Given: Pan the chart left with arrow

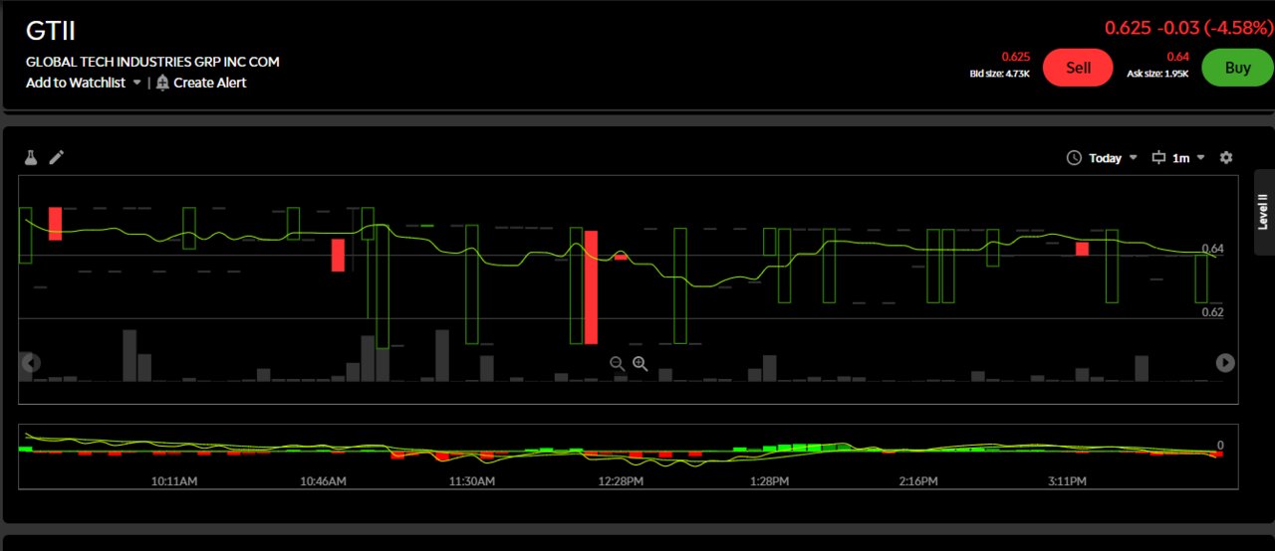Looking at the screenshot, I should pyautogui.click(x=31, y=363).
